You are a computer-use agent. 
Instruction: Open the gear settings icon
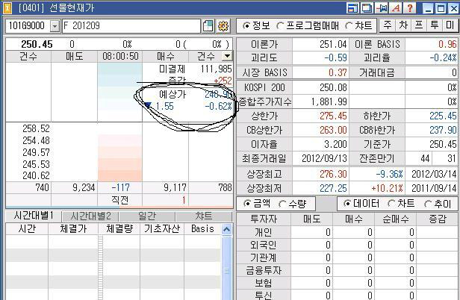(x=223, y=25)
